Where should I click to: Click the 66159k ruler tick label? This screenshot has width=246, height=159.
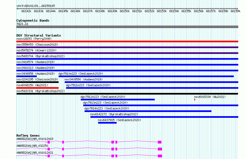click(235, 11)
